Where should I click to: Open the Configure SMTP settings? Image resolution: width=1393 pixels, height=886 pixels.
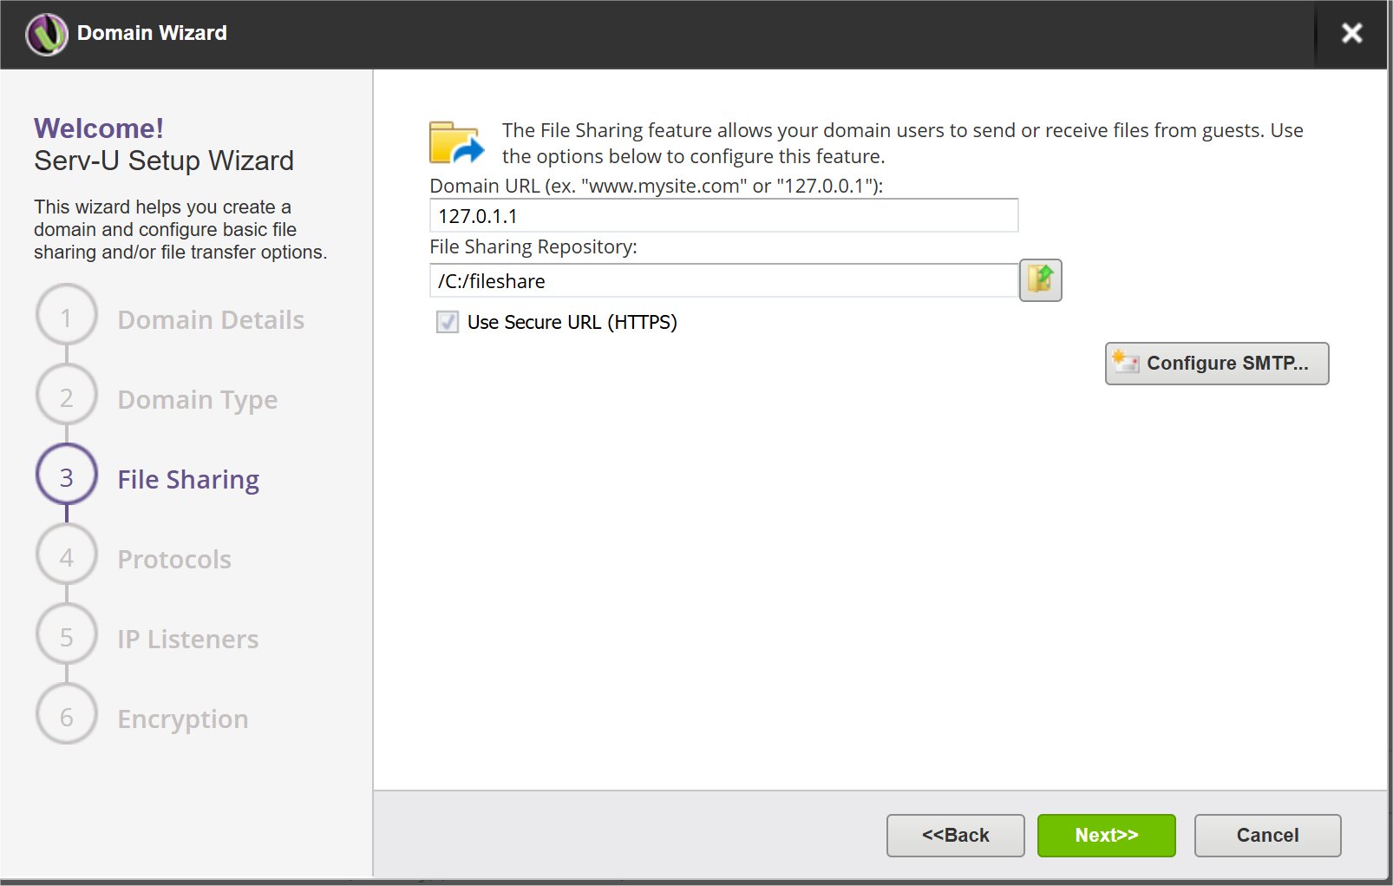click(1217, 363)
